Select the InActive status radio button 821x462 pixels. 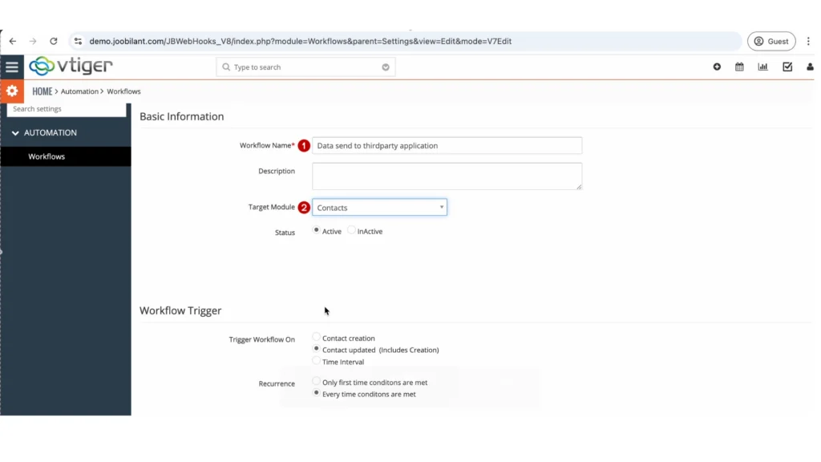pos(350,231)
